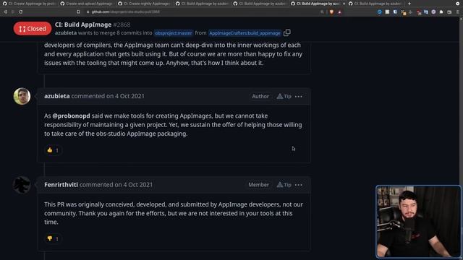This screenshot has width=463, height=260.
Task: Bookmark this page via the bookmark icon
Action: pyautogui.click(x=78, y=12)
